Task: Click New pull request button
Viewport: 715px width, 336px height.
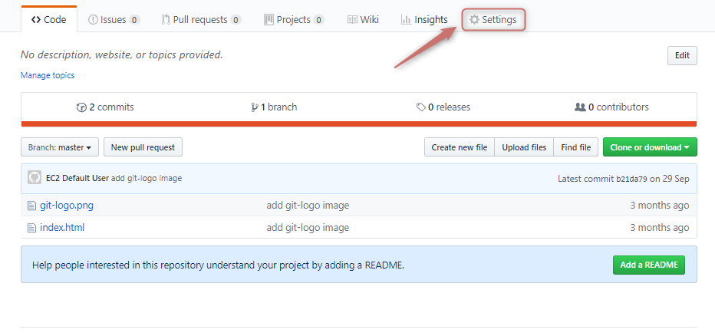Action: click(x=143, y=147)
